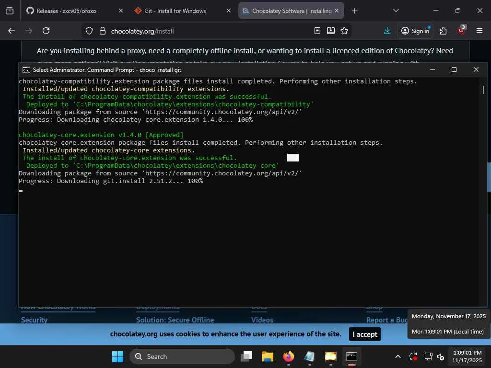Open the Report a Bug footer link
Viewport: 491px width, 368px height.
387,320
